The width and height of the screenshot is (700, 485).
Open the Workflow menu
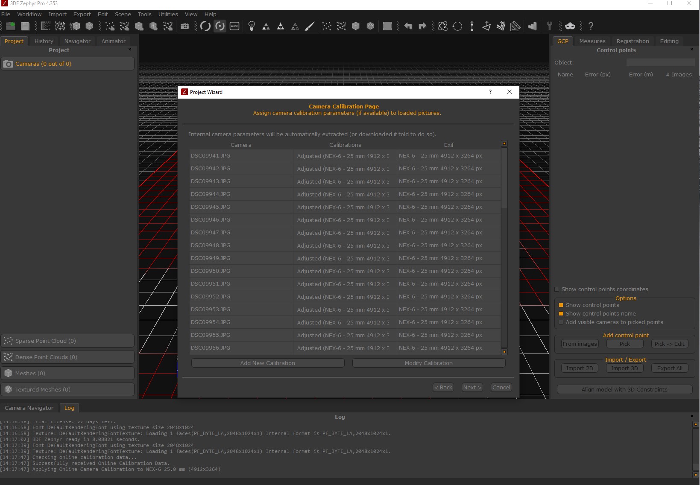click(x=29, y=14)
